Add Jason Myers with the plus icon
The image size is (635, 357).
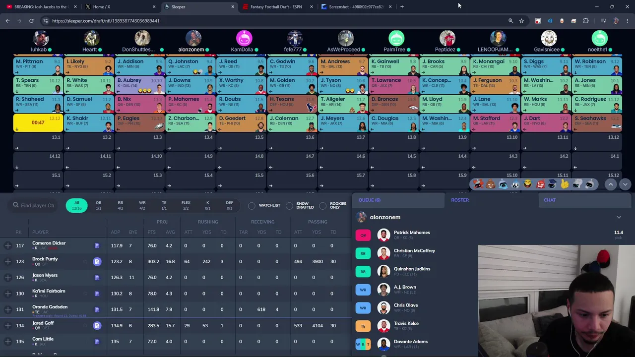coord(8,277)
